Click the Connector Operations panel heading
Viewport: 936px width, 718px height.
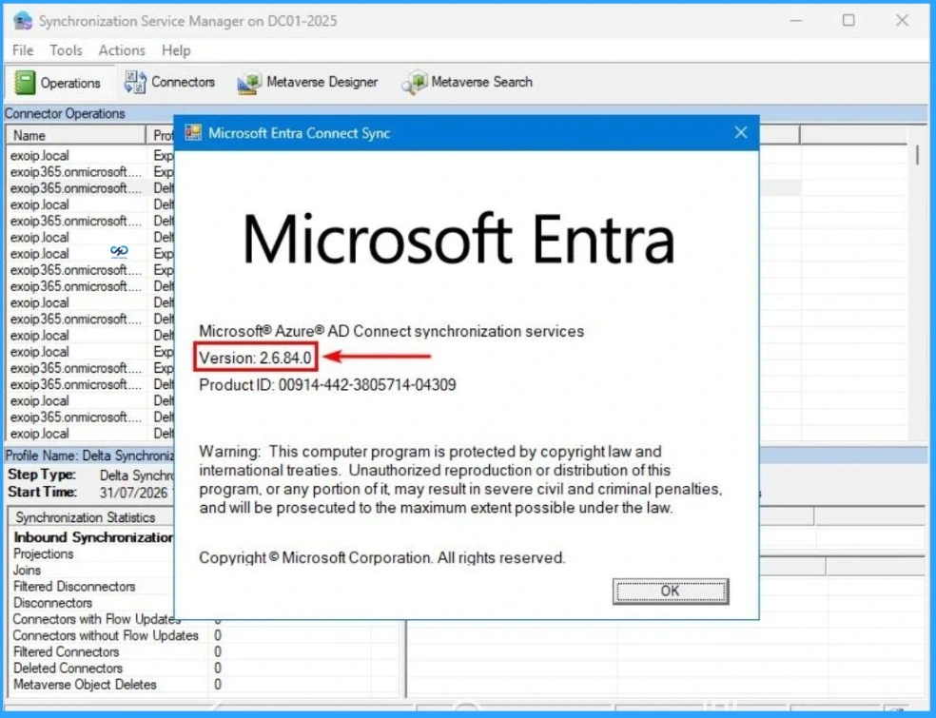[65, 113]
